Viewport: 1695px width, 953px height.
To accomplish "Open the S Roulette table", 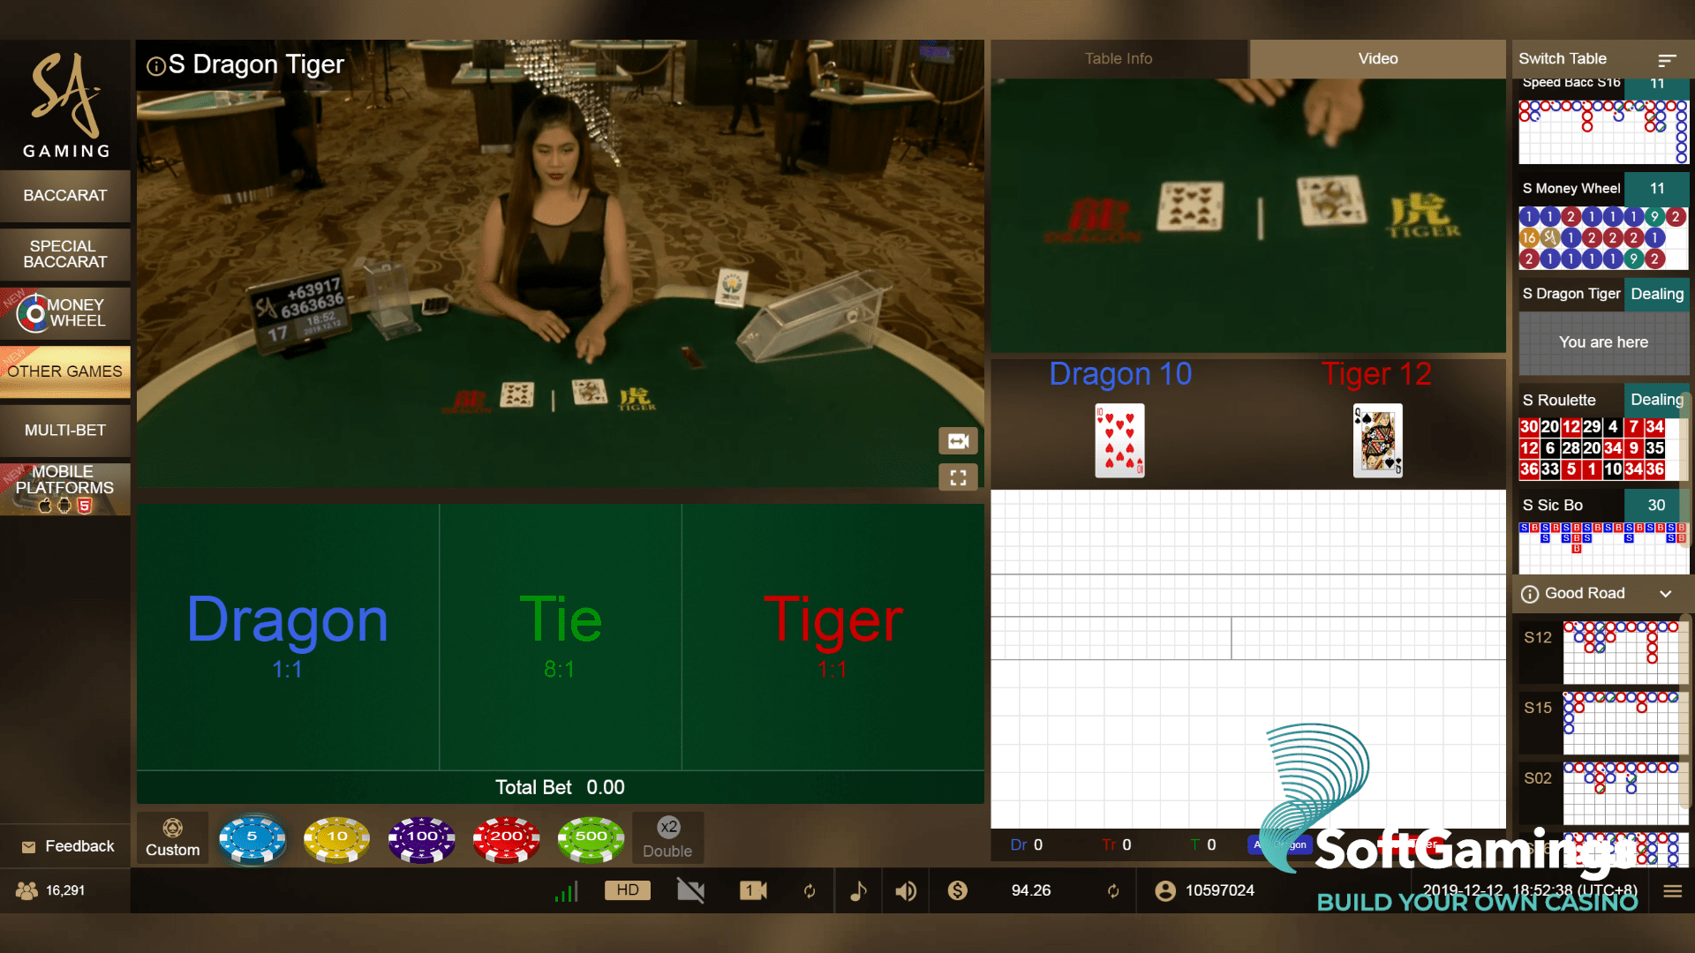I will click(1570, 399).
